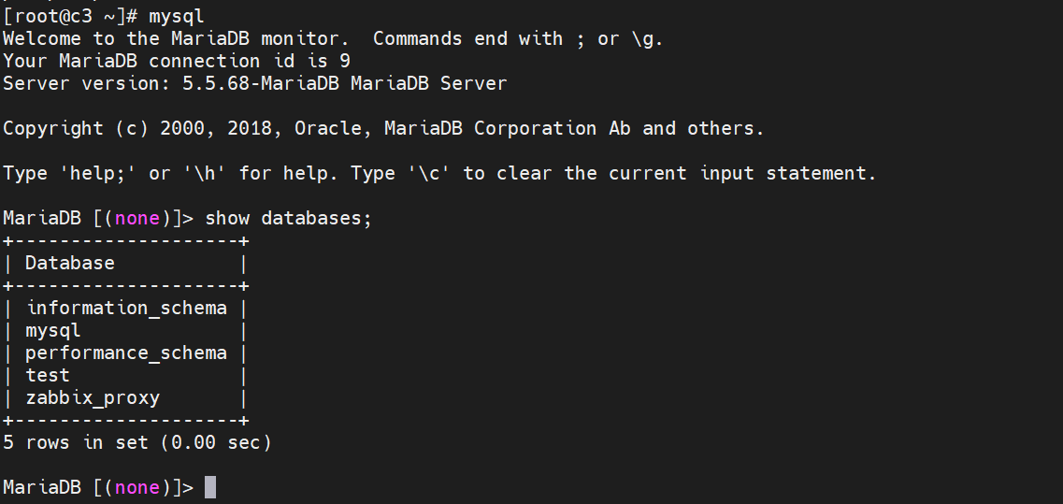Click the information_schema database row
1063x504 pixels.
(126, 308)
